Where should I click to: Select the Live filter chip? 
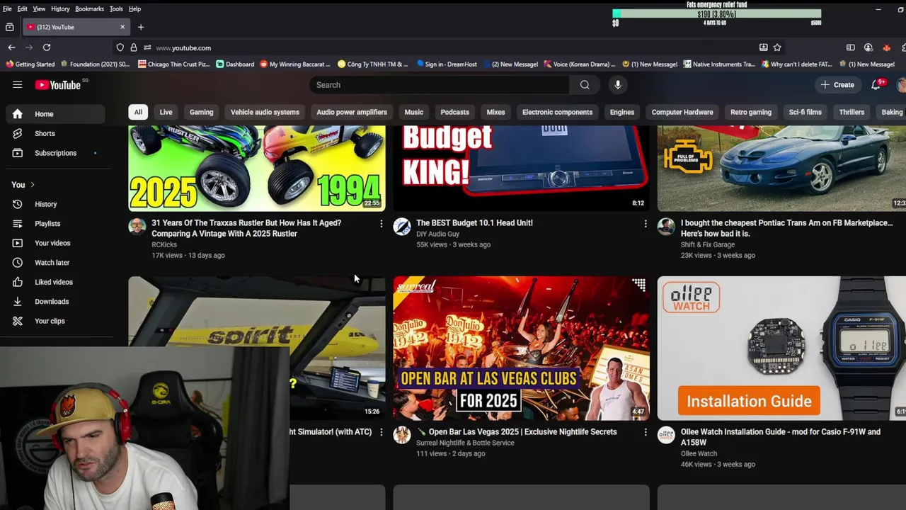click(x=166, y=112)
